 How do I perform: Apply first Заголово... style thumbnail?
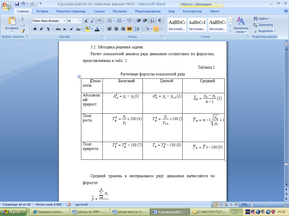pyautogui.click(x=177, y=25)
